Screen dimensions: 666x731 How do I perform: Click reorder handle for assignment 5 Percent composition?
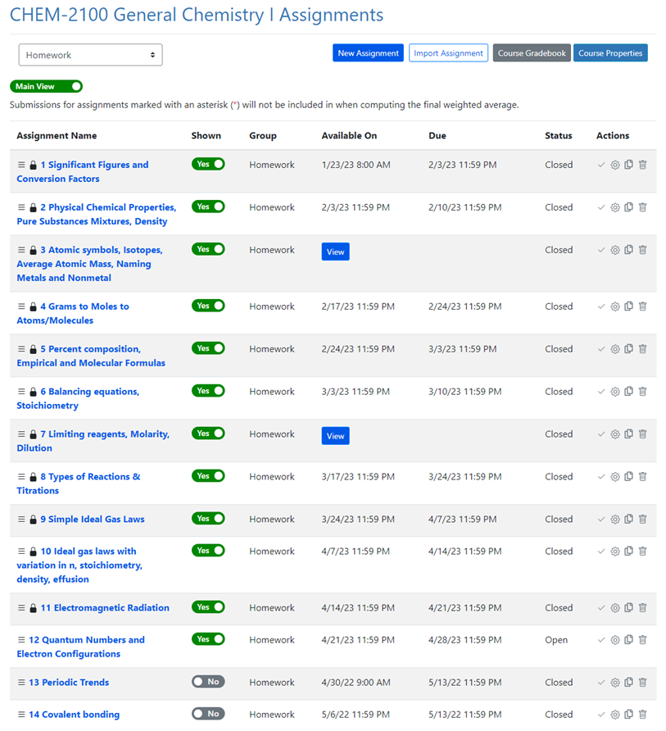tap(21, 349)
